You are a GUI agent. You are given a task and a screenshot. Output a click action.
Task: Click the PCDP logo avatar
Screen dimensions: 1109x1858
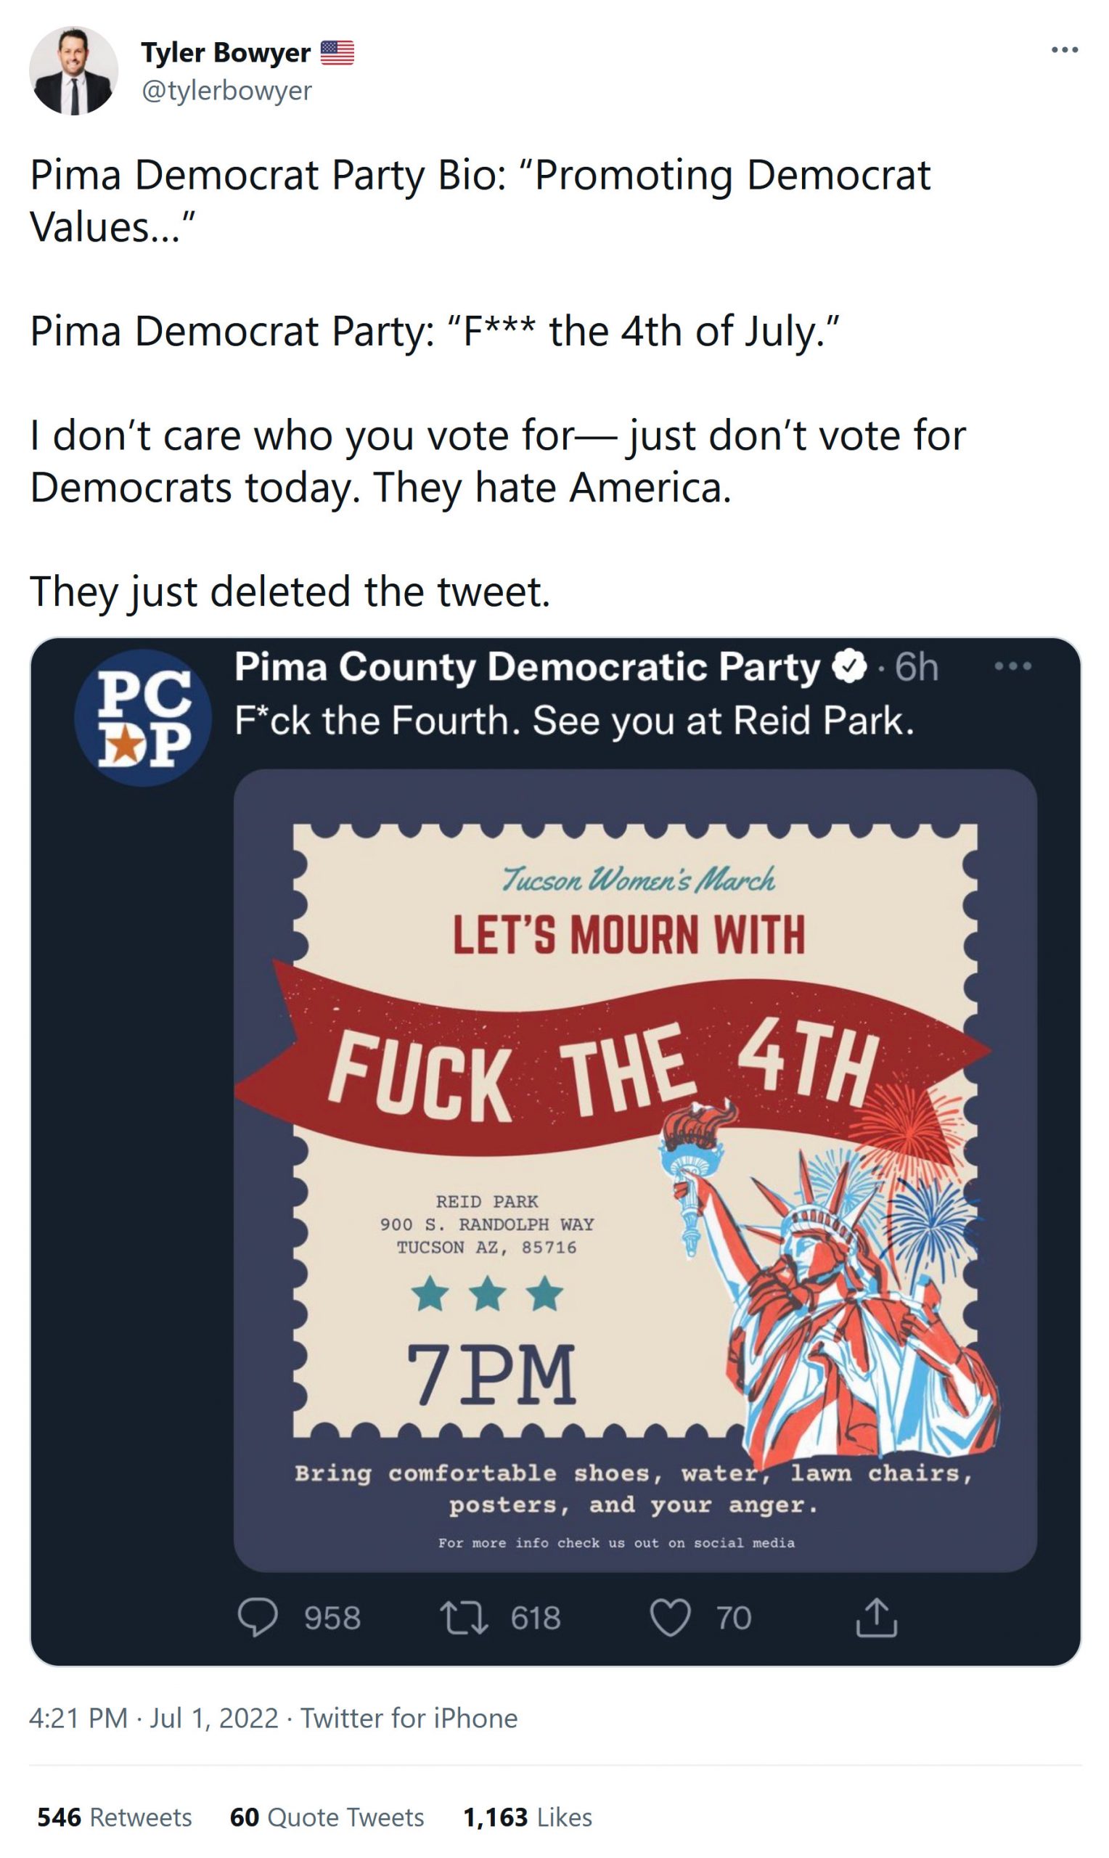tap(143, 718)
